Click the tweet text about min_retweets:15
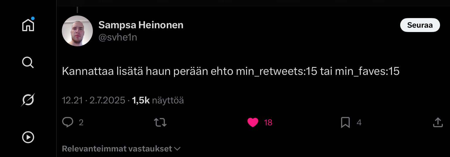This screenshot has width=450, height=157. tap(231, 71)
